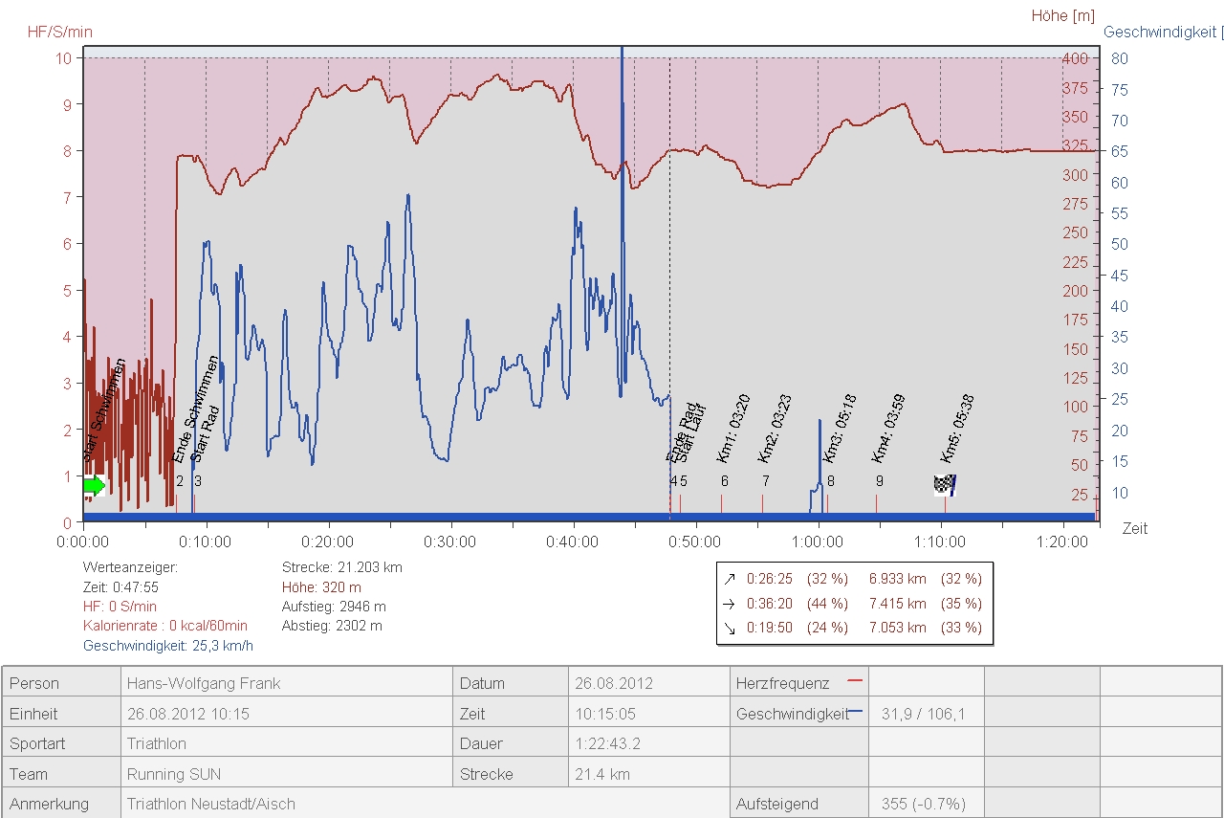The image size is (1224, 818).
Task: Click the Anmerkung field Triathlon Neustadt/Aisch
Action: coord(211,804)
